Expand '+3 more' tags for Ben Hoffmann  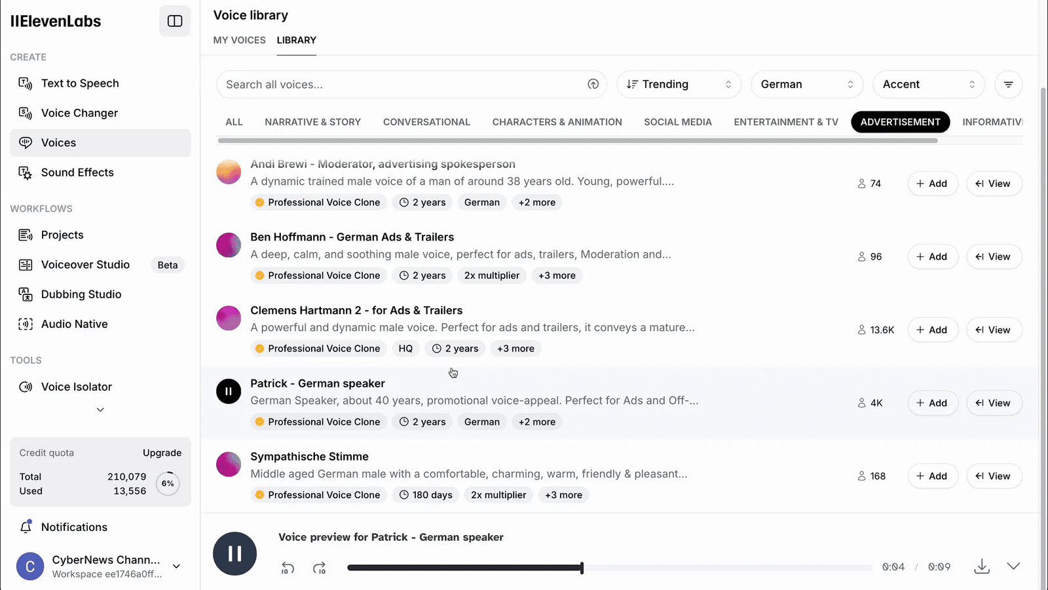[x=557, y=275]
